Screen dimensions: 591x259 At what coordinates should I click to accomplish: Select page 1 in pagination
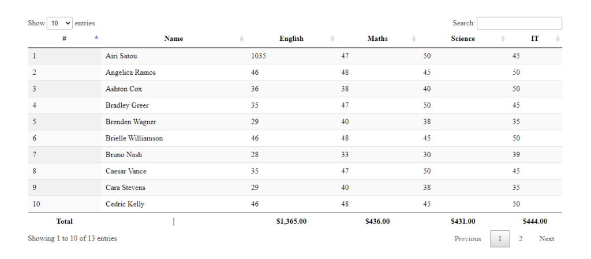click(x=500, y=239)
